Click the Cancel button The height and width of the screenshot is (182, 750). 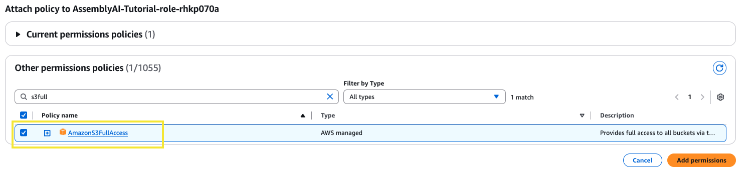click(642, 160)
